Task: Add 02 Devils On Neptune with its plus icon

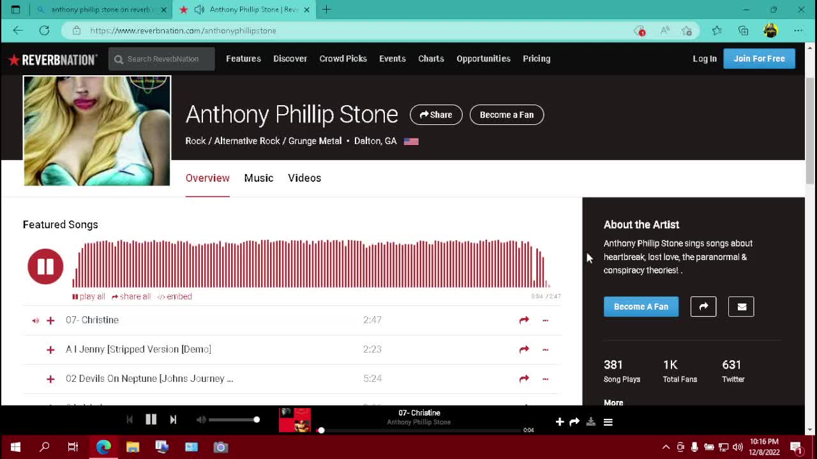Action: [50, 379]
